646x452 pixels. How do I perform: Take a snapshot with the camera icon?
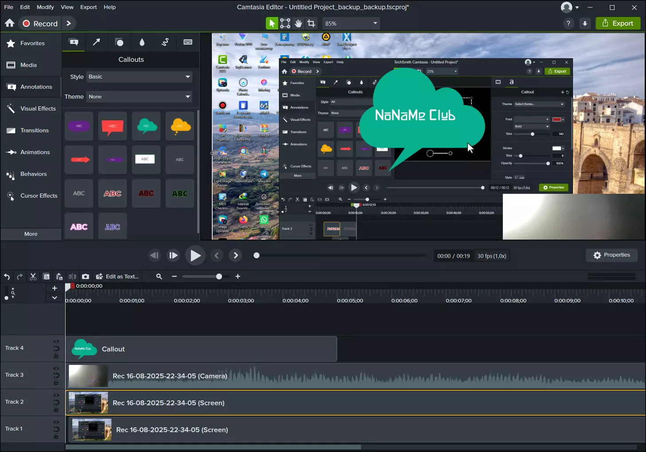pyautogui.click(x=86, y=277)
